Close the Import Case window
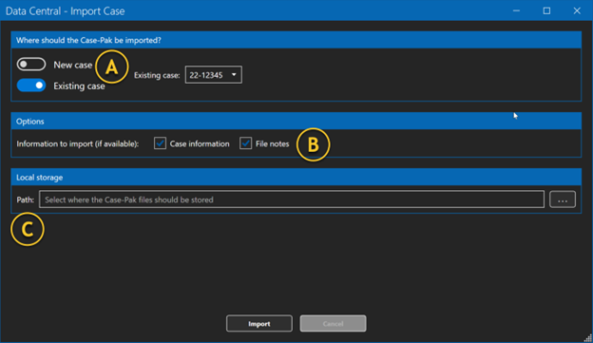This screenshot has height=343, width=593. (x=577, y=10)
